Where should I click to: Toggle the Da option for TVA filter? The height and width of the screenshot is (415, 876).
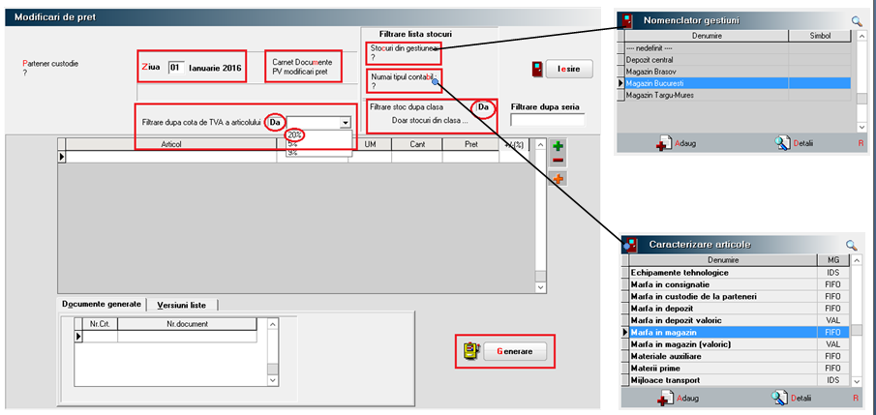point(276,122)
